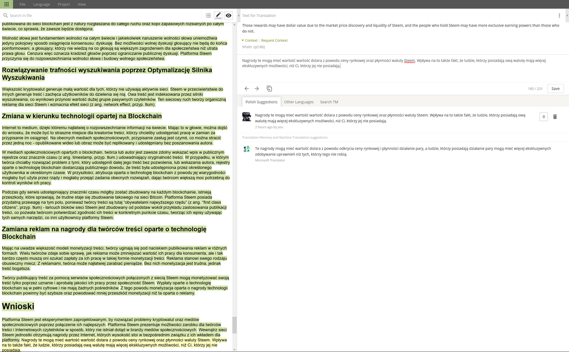The image size is (569, 352).
Task: Activate the pencil editing mode icon
Action: (x=218, y=15)
